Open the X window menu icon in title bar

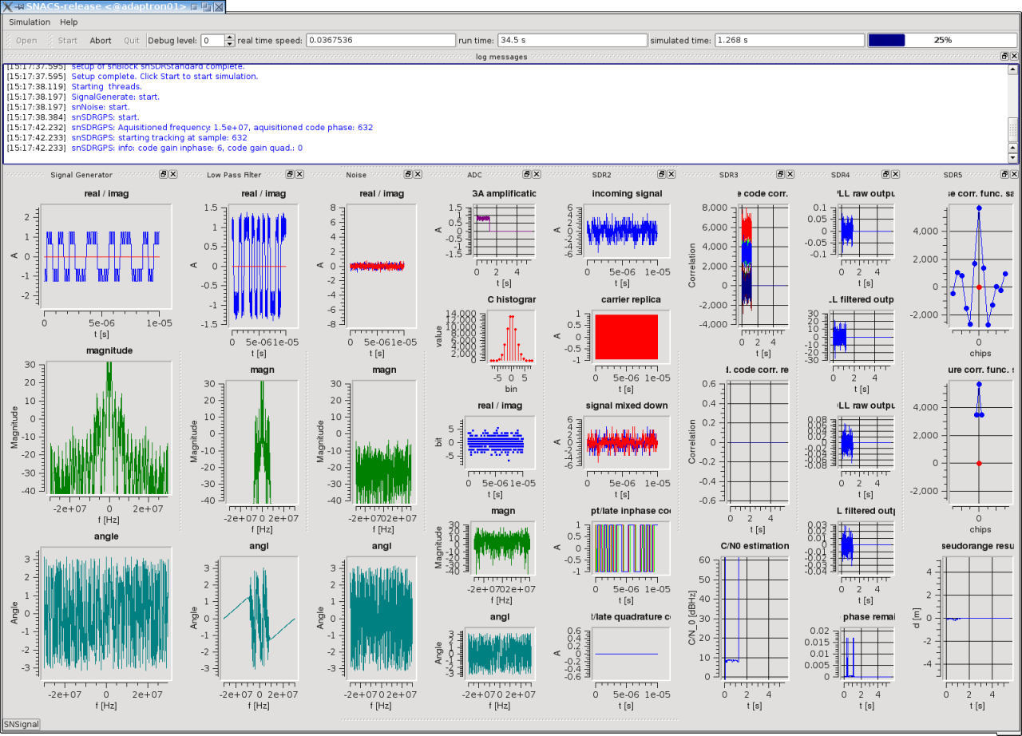(x=7, y=6)
